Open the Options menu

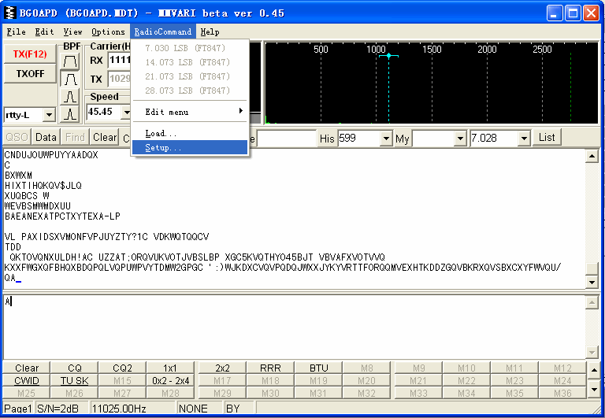tap(109, 31)
